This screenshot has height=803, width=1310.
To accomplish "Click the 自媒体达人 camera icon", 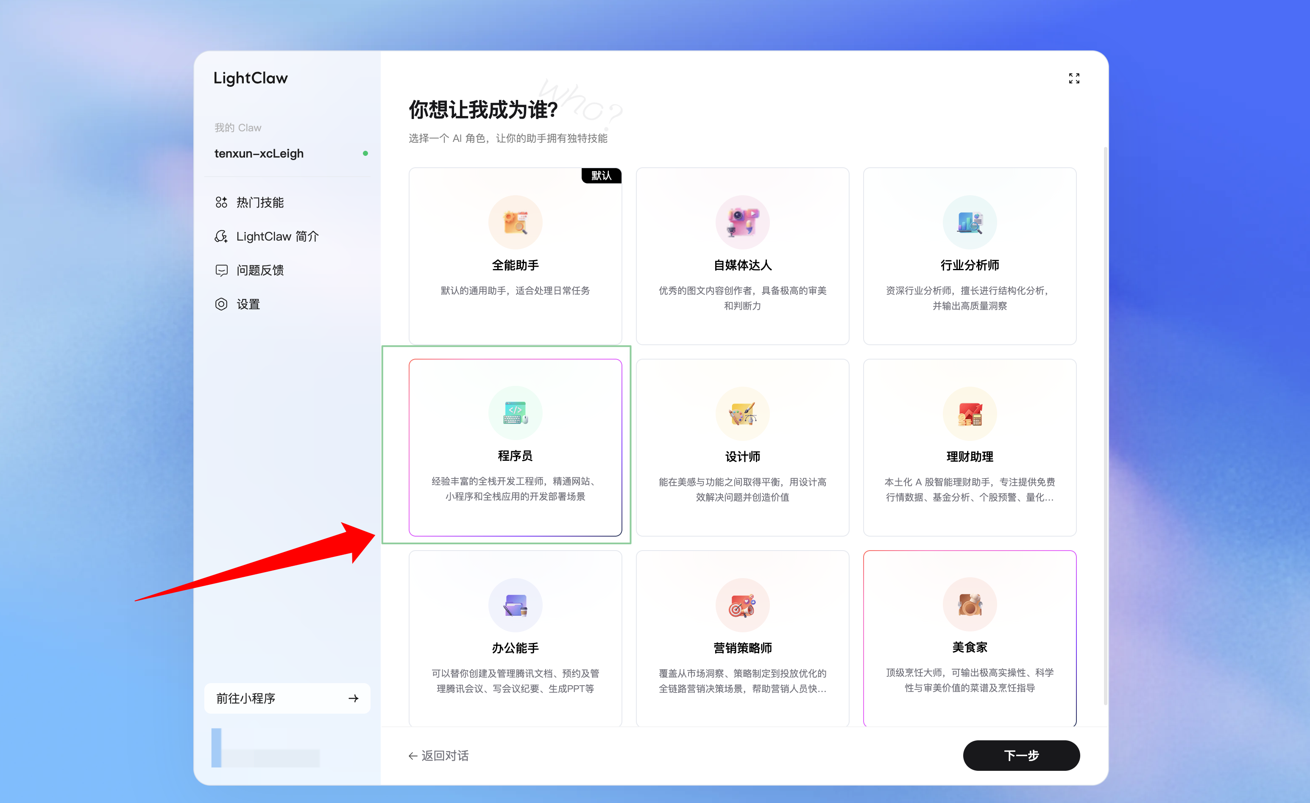I will click(x=742, y=222).
